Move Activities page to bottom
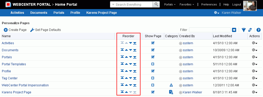The image size is (263, 97). click(x=135, y=43)
